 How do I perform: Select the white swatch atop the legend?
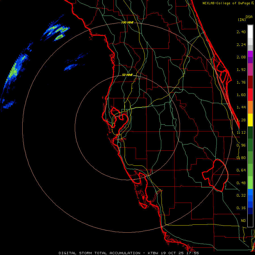click(x=250, y=32)
